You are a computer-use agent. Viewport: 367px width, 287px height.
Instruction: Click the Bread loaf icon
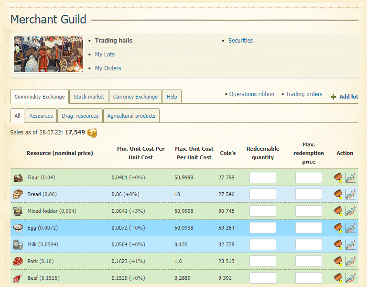click(x=18, y=194)
